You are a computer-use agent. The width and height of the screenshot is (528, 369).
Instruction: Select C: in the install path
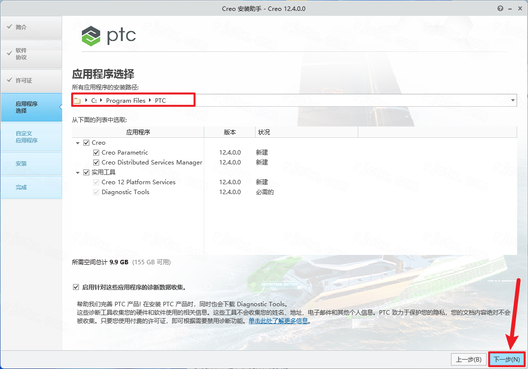pyautogui.click(x=94, y=100)
